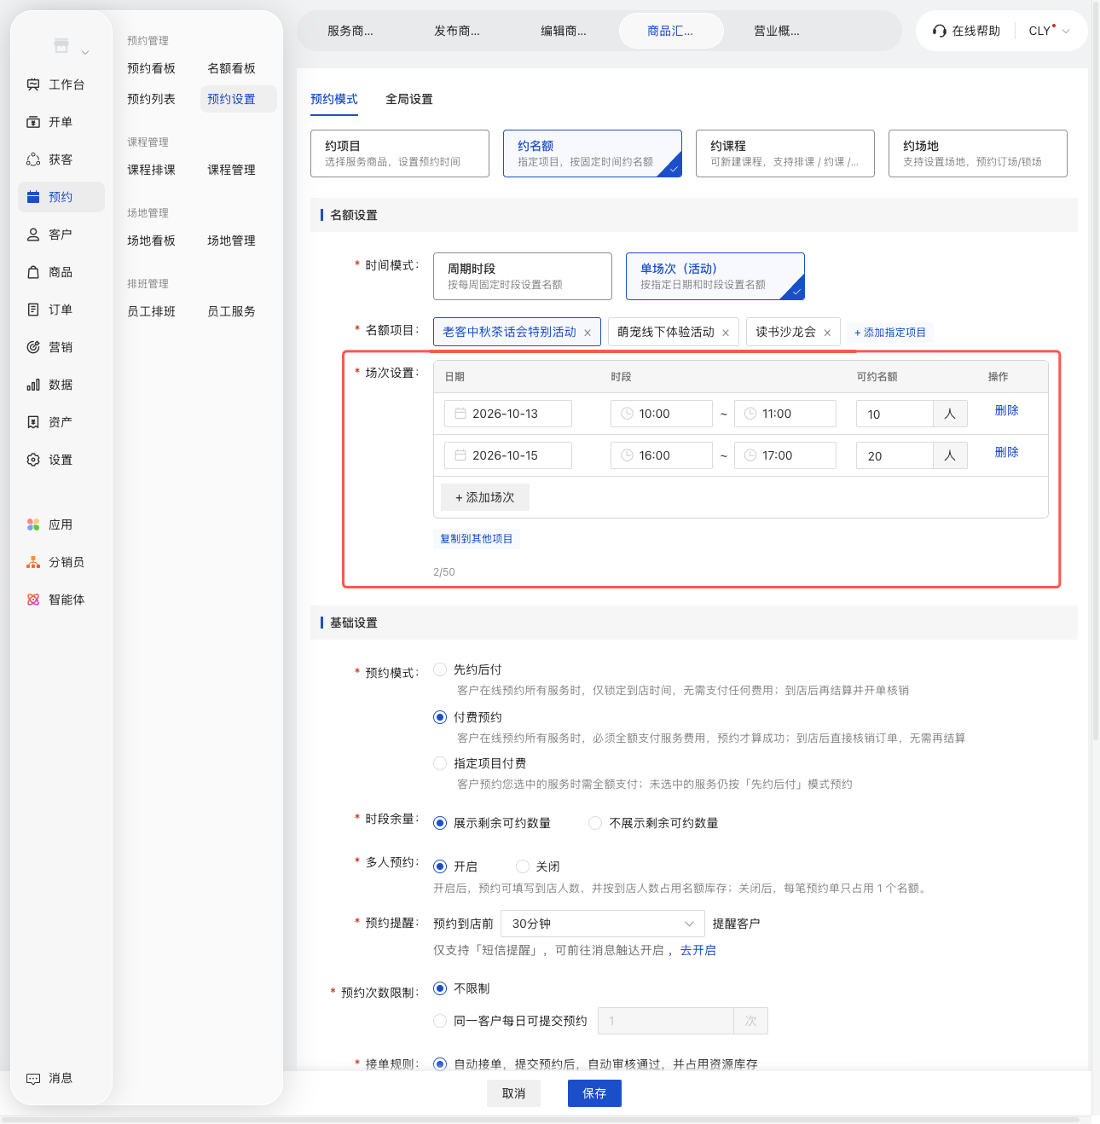
Task: Open the CLY account dropdown
Action: click(1049, 31)
